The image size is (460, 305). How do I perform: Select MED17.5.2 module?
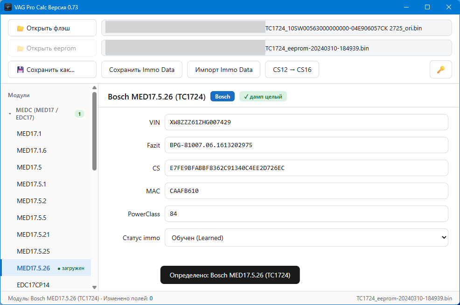[46, 201]
